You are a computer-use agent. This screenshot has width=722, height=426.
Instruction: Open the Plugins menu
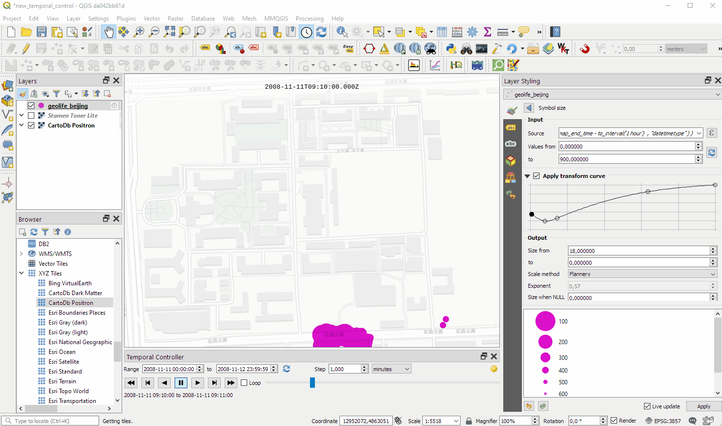(x=126, y=19)
